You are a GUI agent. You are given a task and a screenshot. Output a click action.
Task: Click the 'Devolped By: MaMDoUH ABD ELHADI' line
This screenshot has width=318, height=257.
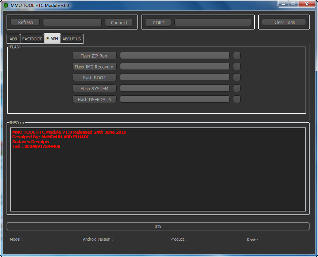50,137
